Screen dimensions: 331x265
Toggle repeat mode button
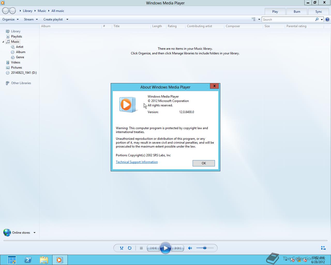pos(130,248)
